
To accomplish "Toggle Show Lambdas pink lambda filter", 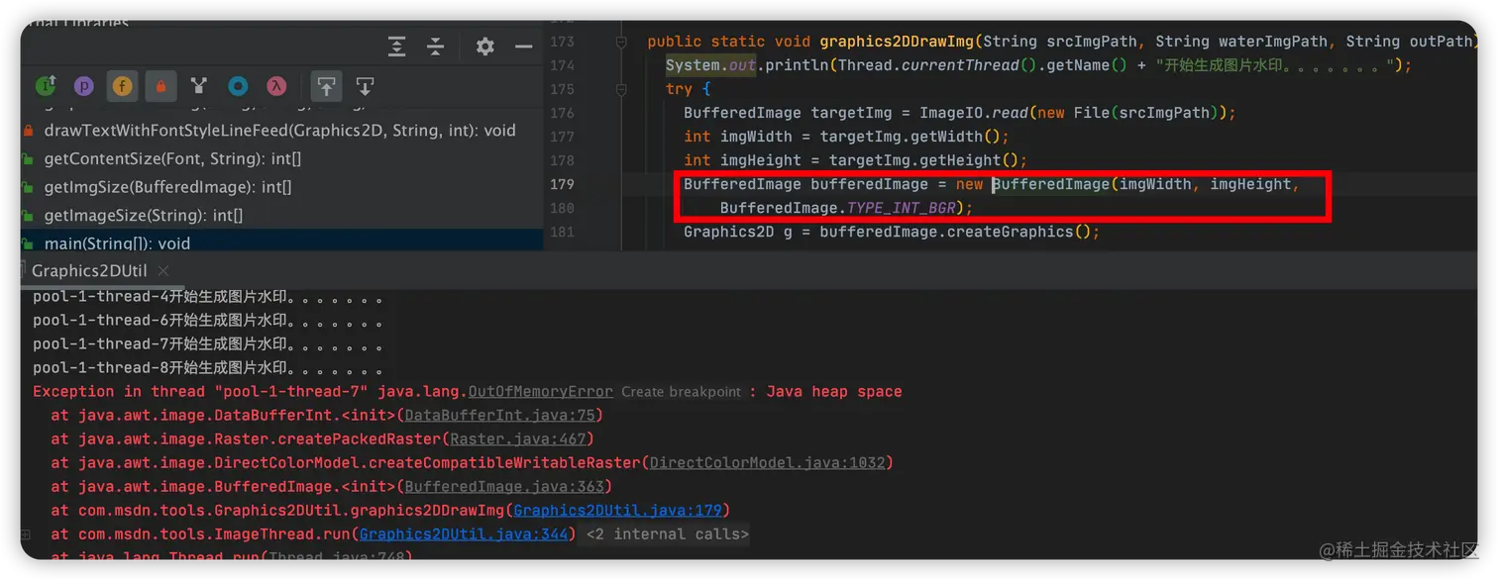I will [276, 86].
